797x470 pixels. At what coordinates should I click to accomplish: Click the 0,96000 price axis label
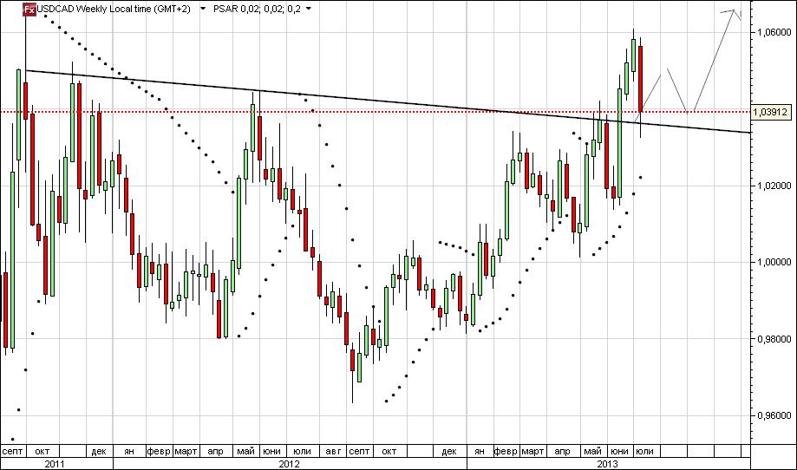click(774, 415)
